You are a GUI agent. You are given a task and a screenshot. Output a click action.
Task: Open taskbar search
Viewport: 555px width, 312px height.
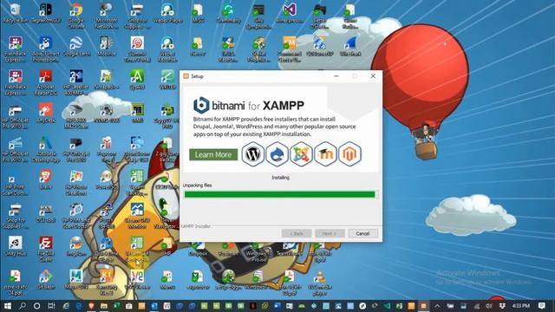(x=23, y=306)
